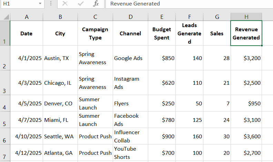Select the Budget Spent $250 cell
273x162 pixels.
coord(162,103)
